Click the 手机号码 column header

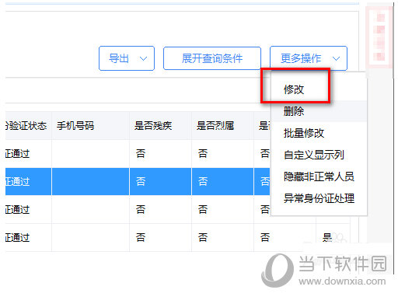pos(90,126)
